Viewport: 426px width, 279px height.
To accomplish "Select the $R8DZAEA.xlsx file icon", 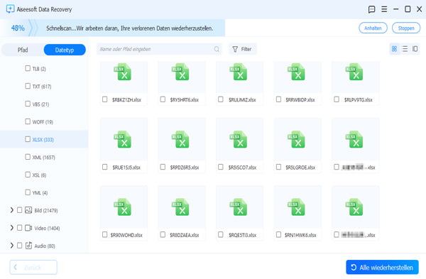I will 180,207.
